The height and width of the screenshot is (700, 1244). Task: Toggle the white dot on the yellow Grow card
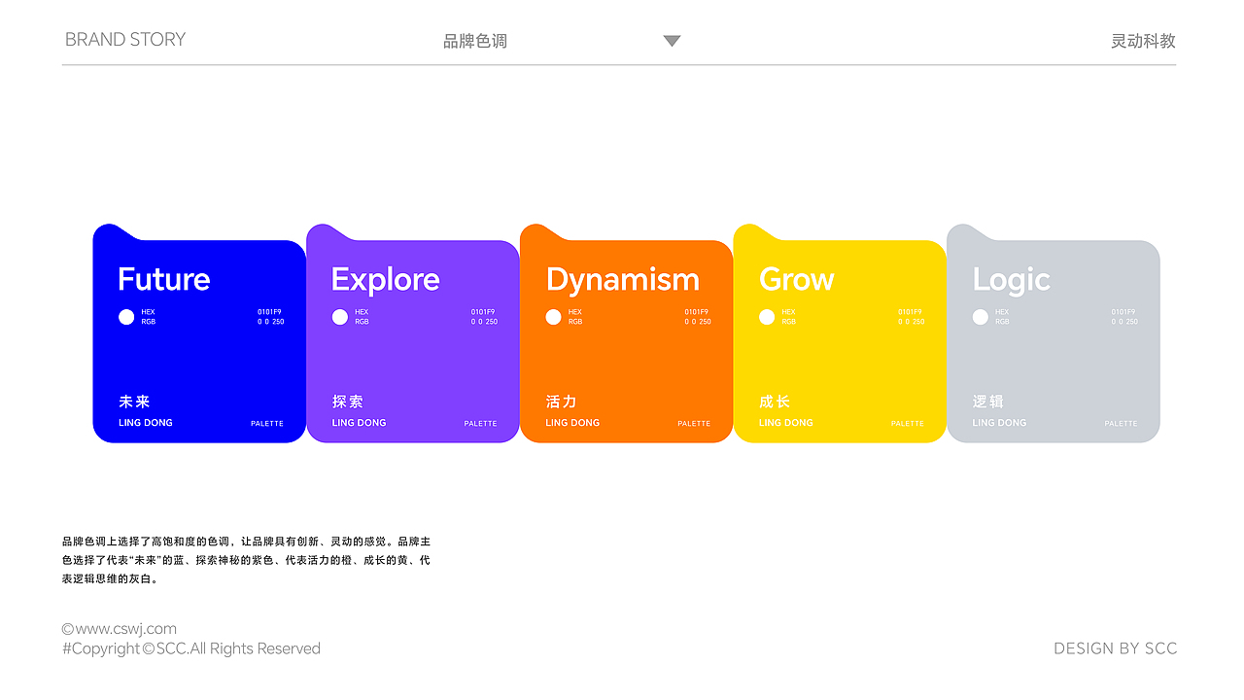[x=767, y=316]
